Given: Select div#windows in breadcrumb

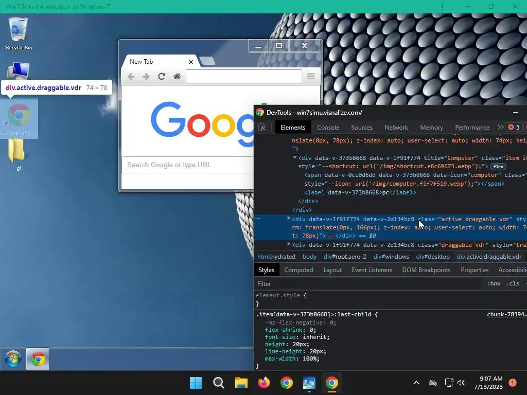Looking at the screenshot, I should (x=391, y=257).
